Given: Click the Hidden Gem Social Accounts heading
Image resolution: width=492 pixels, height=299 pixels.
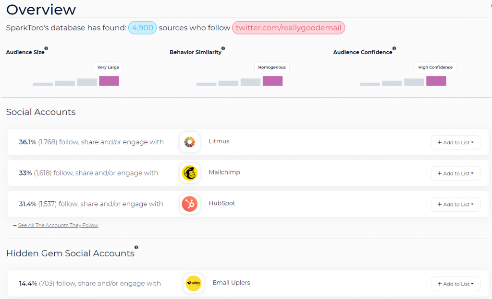Looking at the screenshot, I should click(x=70, y=253).
